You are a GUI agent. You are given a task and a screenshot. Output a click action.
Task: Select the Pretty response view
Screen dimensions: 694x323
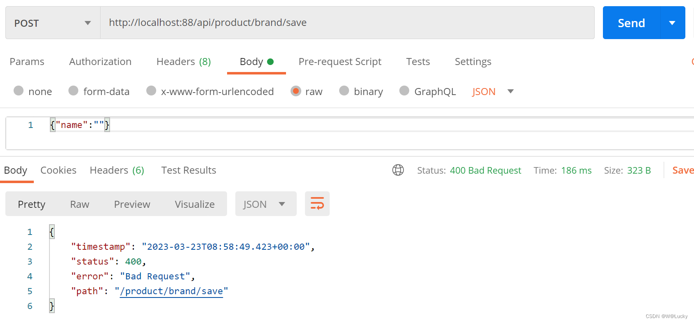tap(32, 204)
